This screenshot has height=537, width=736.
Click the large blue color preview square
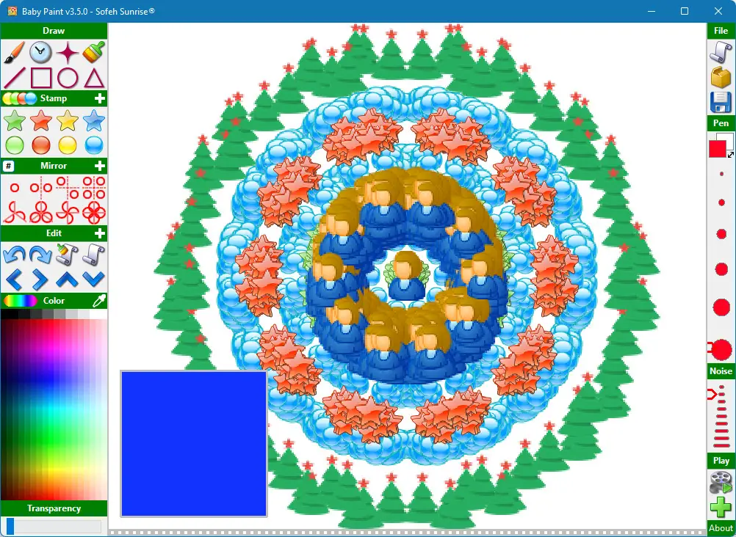[x=194, y=444]
